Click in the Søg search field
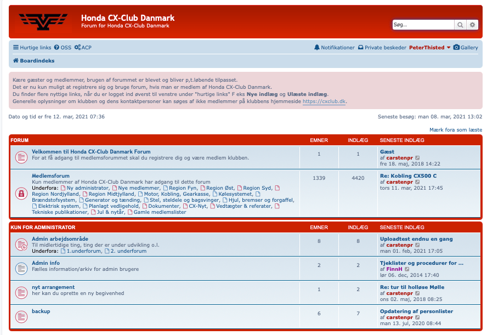This screenshot has height=335, width=487. tap(423, 25)
